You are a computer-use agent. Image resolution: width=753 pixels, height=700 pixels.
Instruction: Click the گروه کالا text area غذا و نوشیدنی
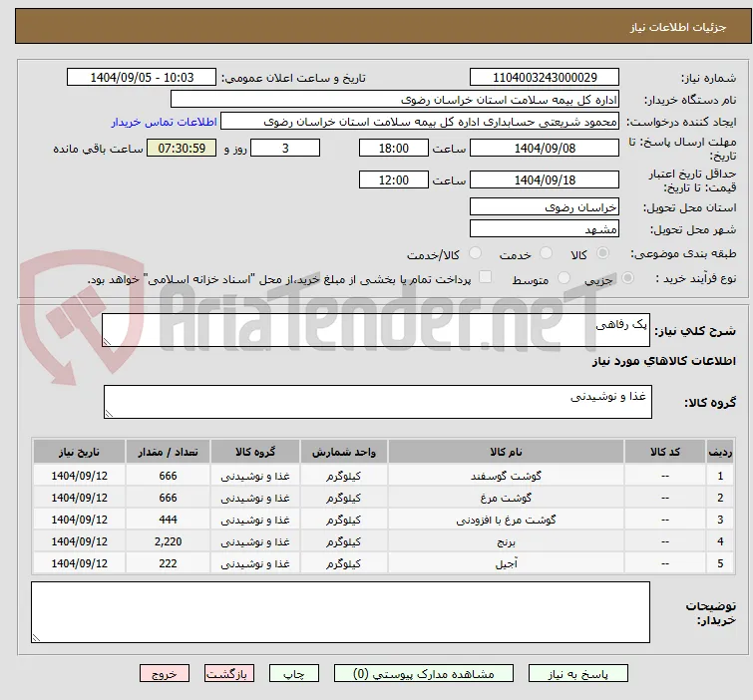(x=378, y=402)
